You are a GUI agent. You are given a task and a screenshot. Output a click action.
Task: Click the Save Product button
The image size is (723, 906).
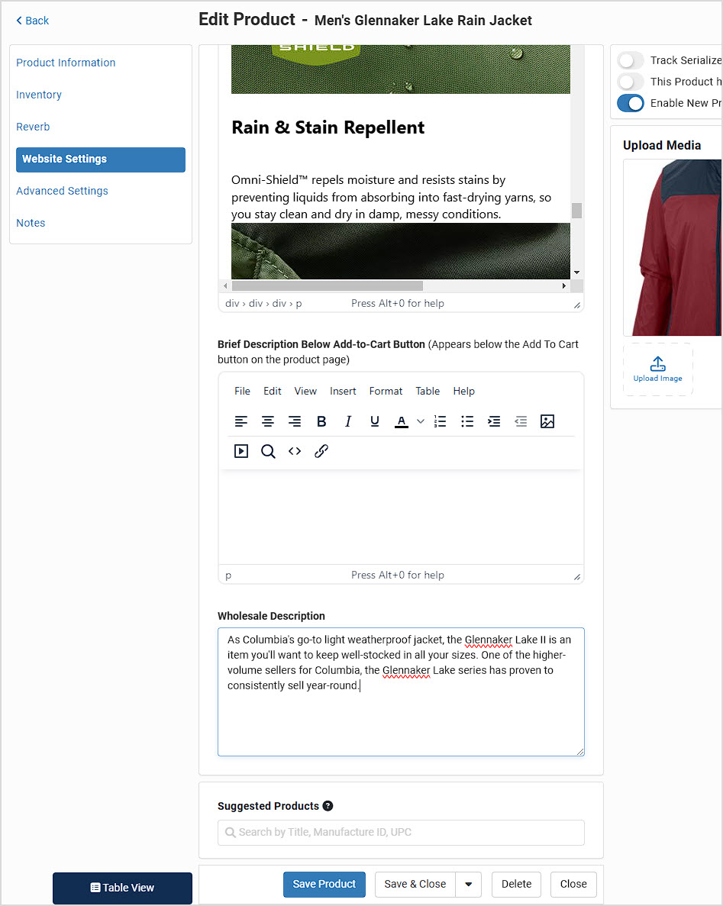tap(324, 884)
